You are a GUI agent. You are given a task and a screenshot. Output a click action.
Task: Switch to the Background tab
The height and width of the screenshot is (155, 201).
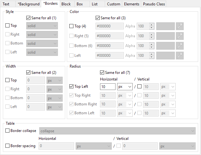28,4
